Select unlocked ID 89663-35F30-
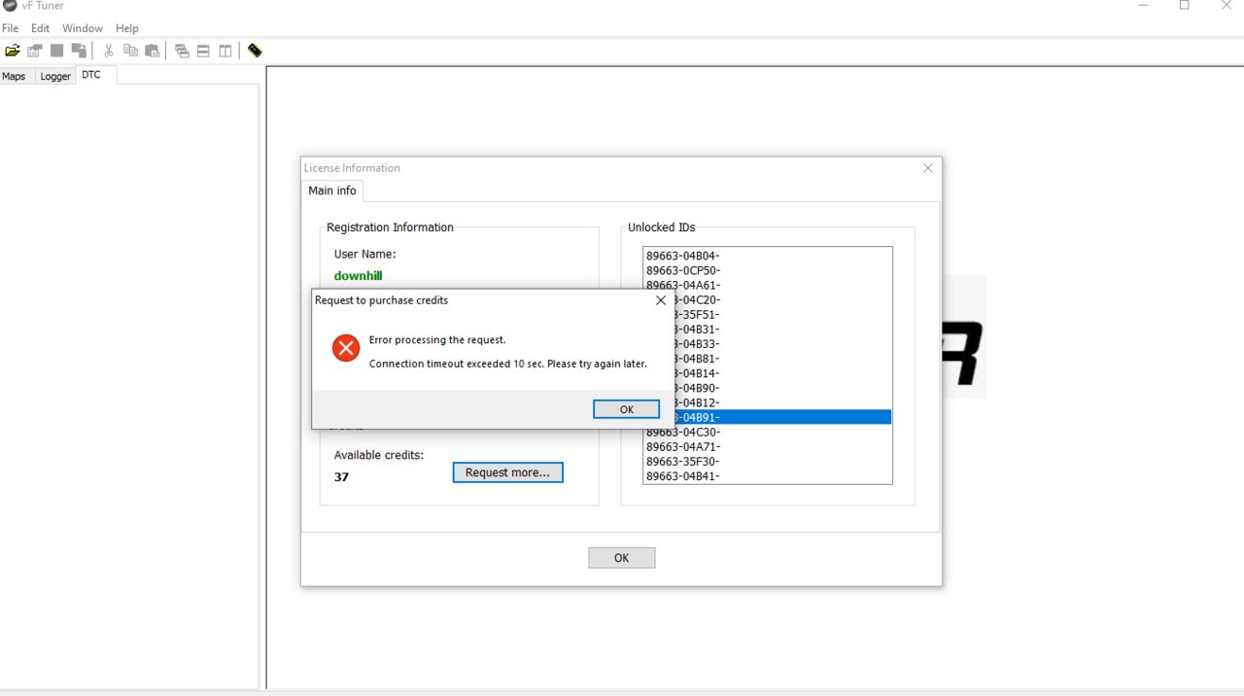 768,461
